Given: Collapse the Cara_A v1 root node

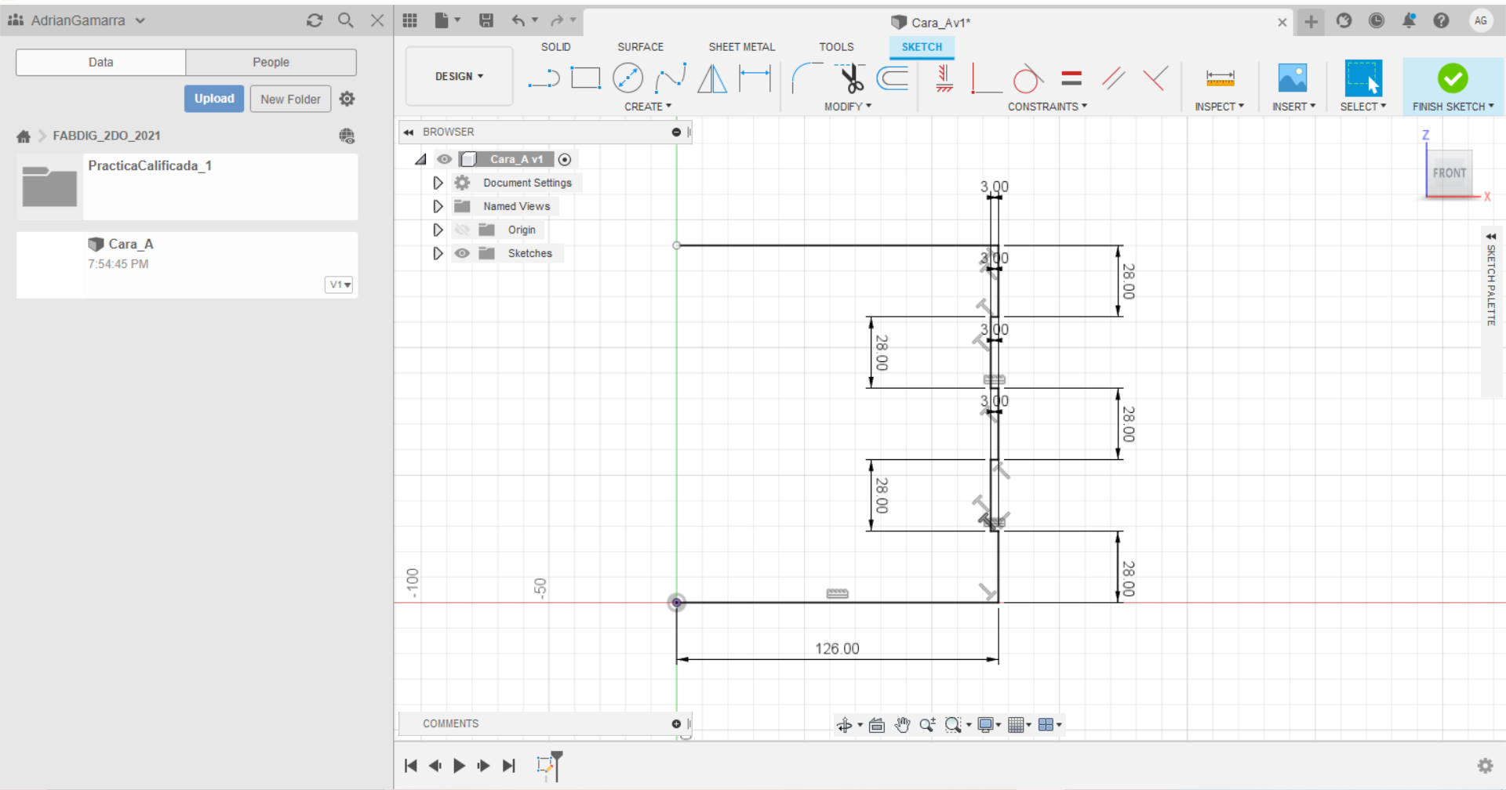Looking at the screenshot, I should [420, 159].
